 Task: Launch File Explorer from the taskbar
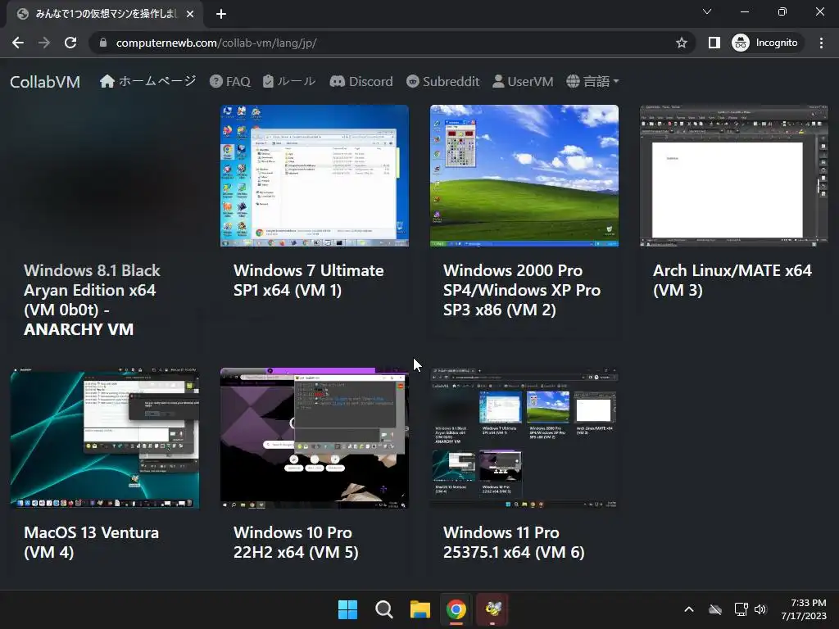420,609
